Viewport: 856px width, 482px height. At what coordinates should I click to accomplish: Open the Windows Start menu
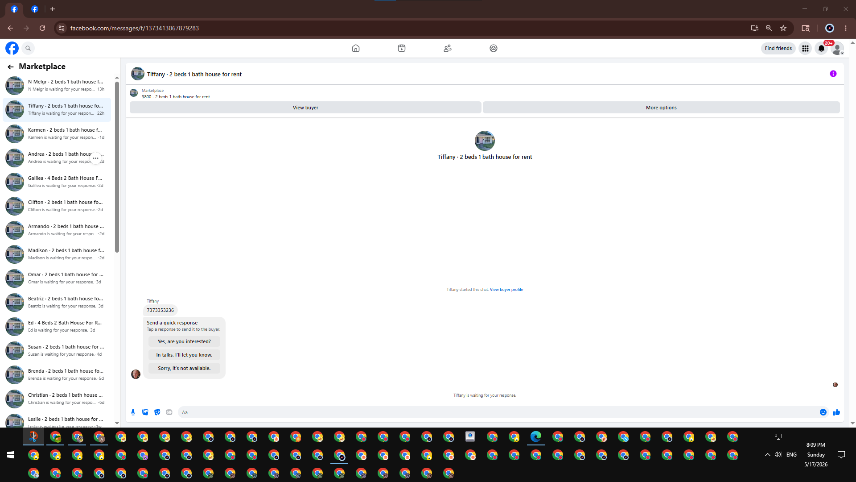coord(11,455)
